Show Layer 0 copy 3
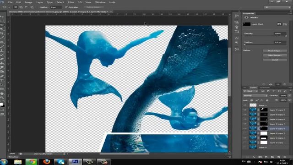The width and height of the screenshot is (293, 165). pos(245,133)
